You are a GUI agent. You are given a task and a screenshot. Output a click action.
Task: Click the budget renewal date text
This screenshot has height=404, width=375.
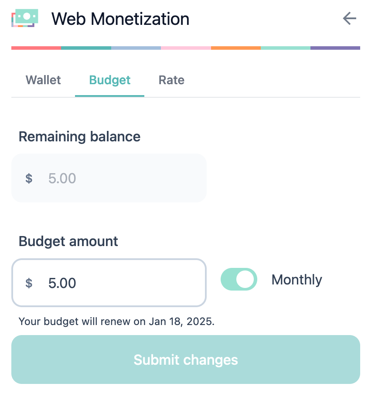(116, 322)
